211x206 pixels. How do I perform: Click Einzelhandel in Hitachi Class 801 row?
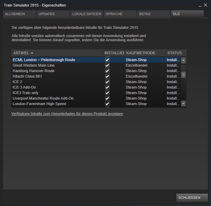pyautogui.click(x=136, y=76)
